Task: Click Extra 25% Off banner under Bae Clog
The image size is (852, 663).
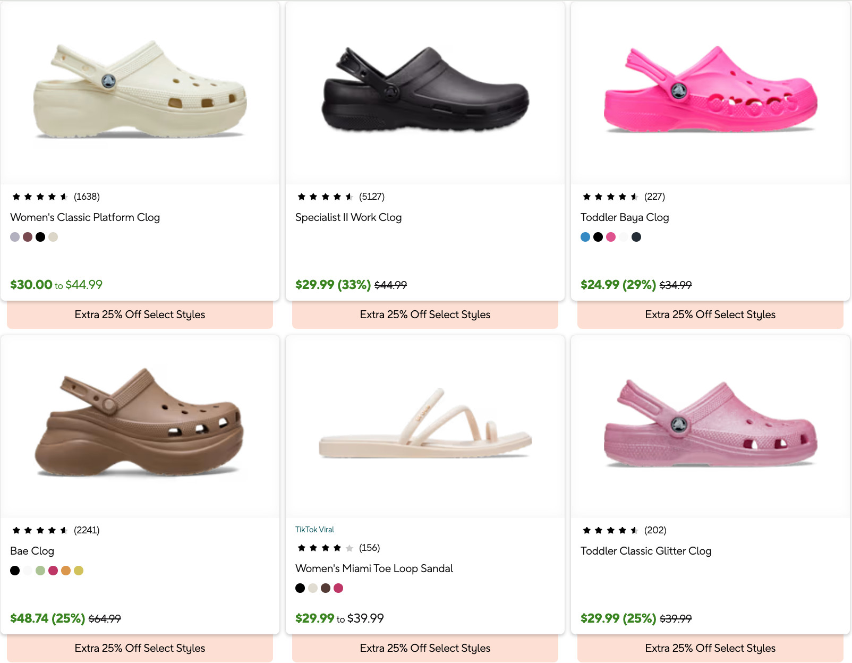Action: pos(140,648)
